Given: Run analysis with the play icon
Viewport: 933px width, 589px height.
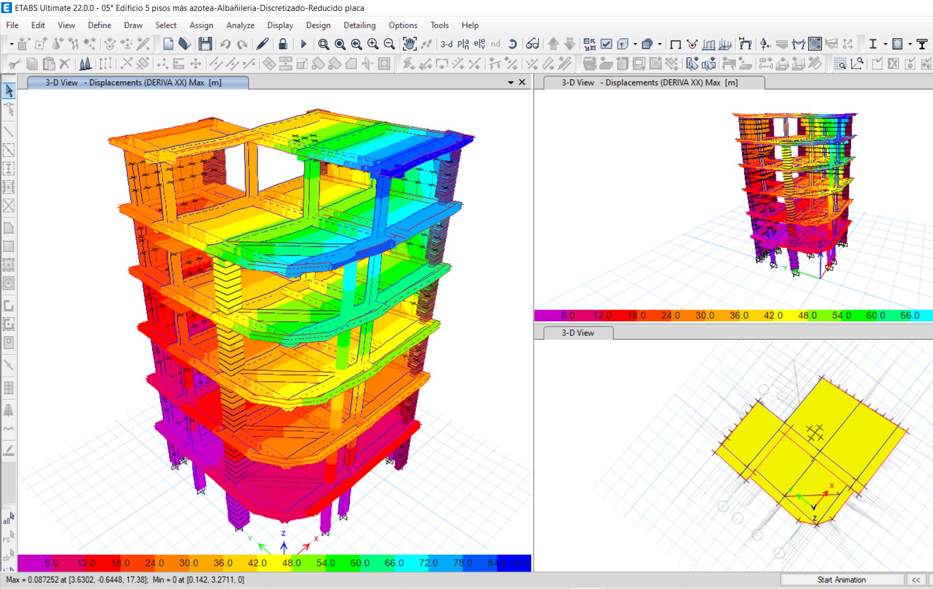Looking at the screenshot, I should click(x=303, y=44).
